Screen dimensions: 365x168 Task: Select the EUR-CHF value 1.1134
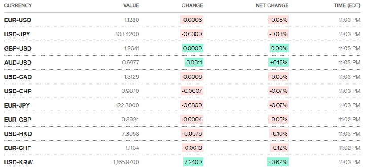coord(132,148)
